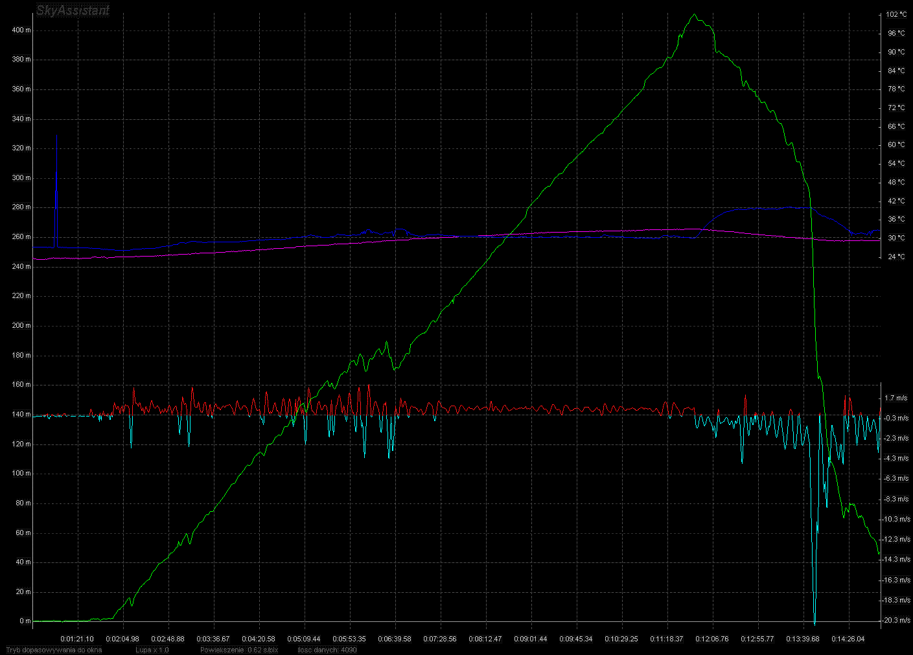Click the 'Lupa x 1.0' zoom indicator
Screen dimensions: 913x655
pos(152,650)
